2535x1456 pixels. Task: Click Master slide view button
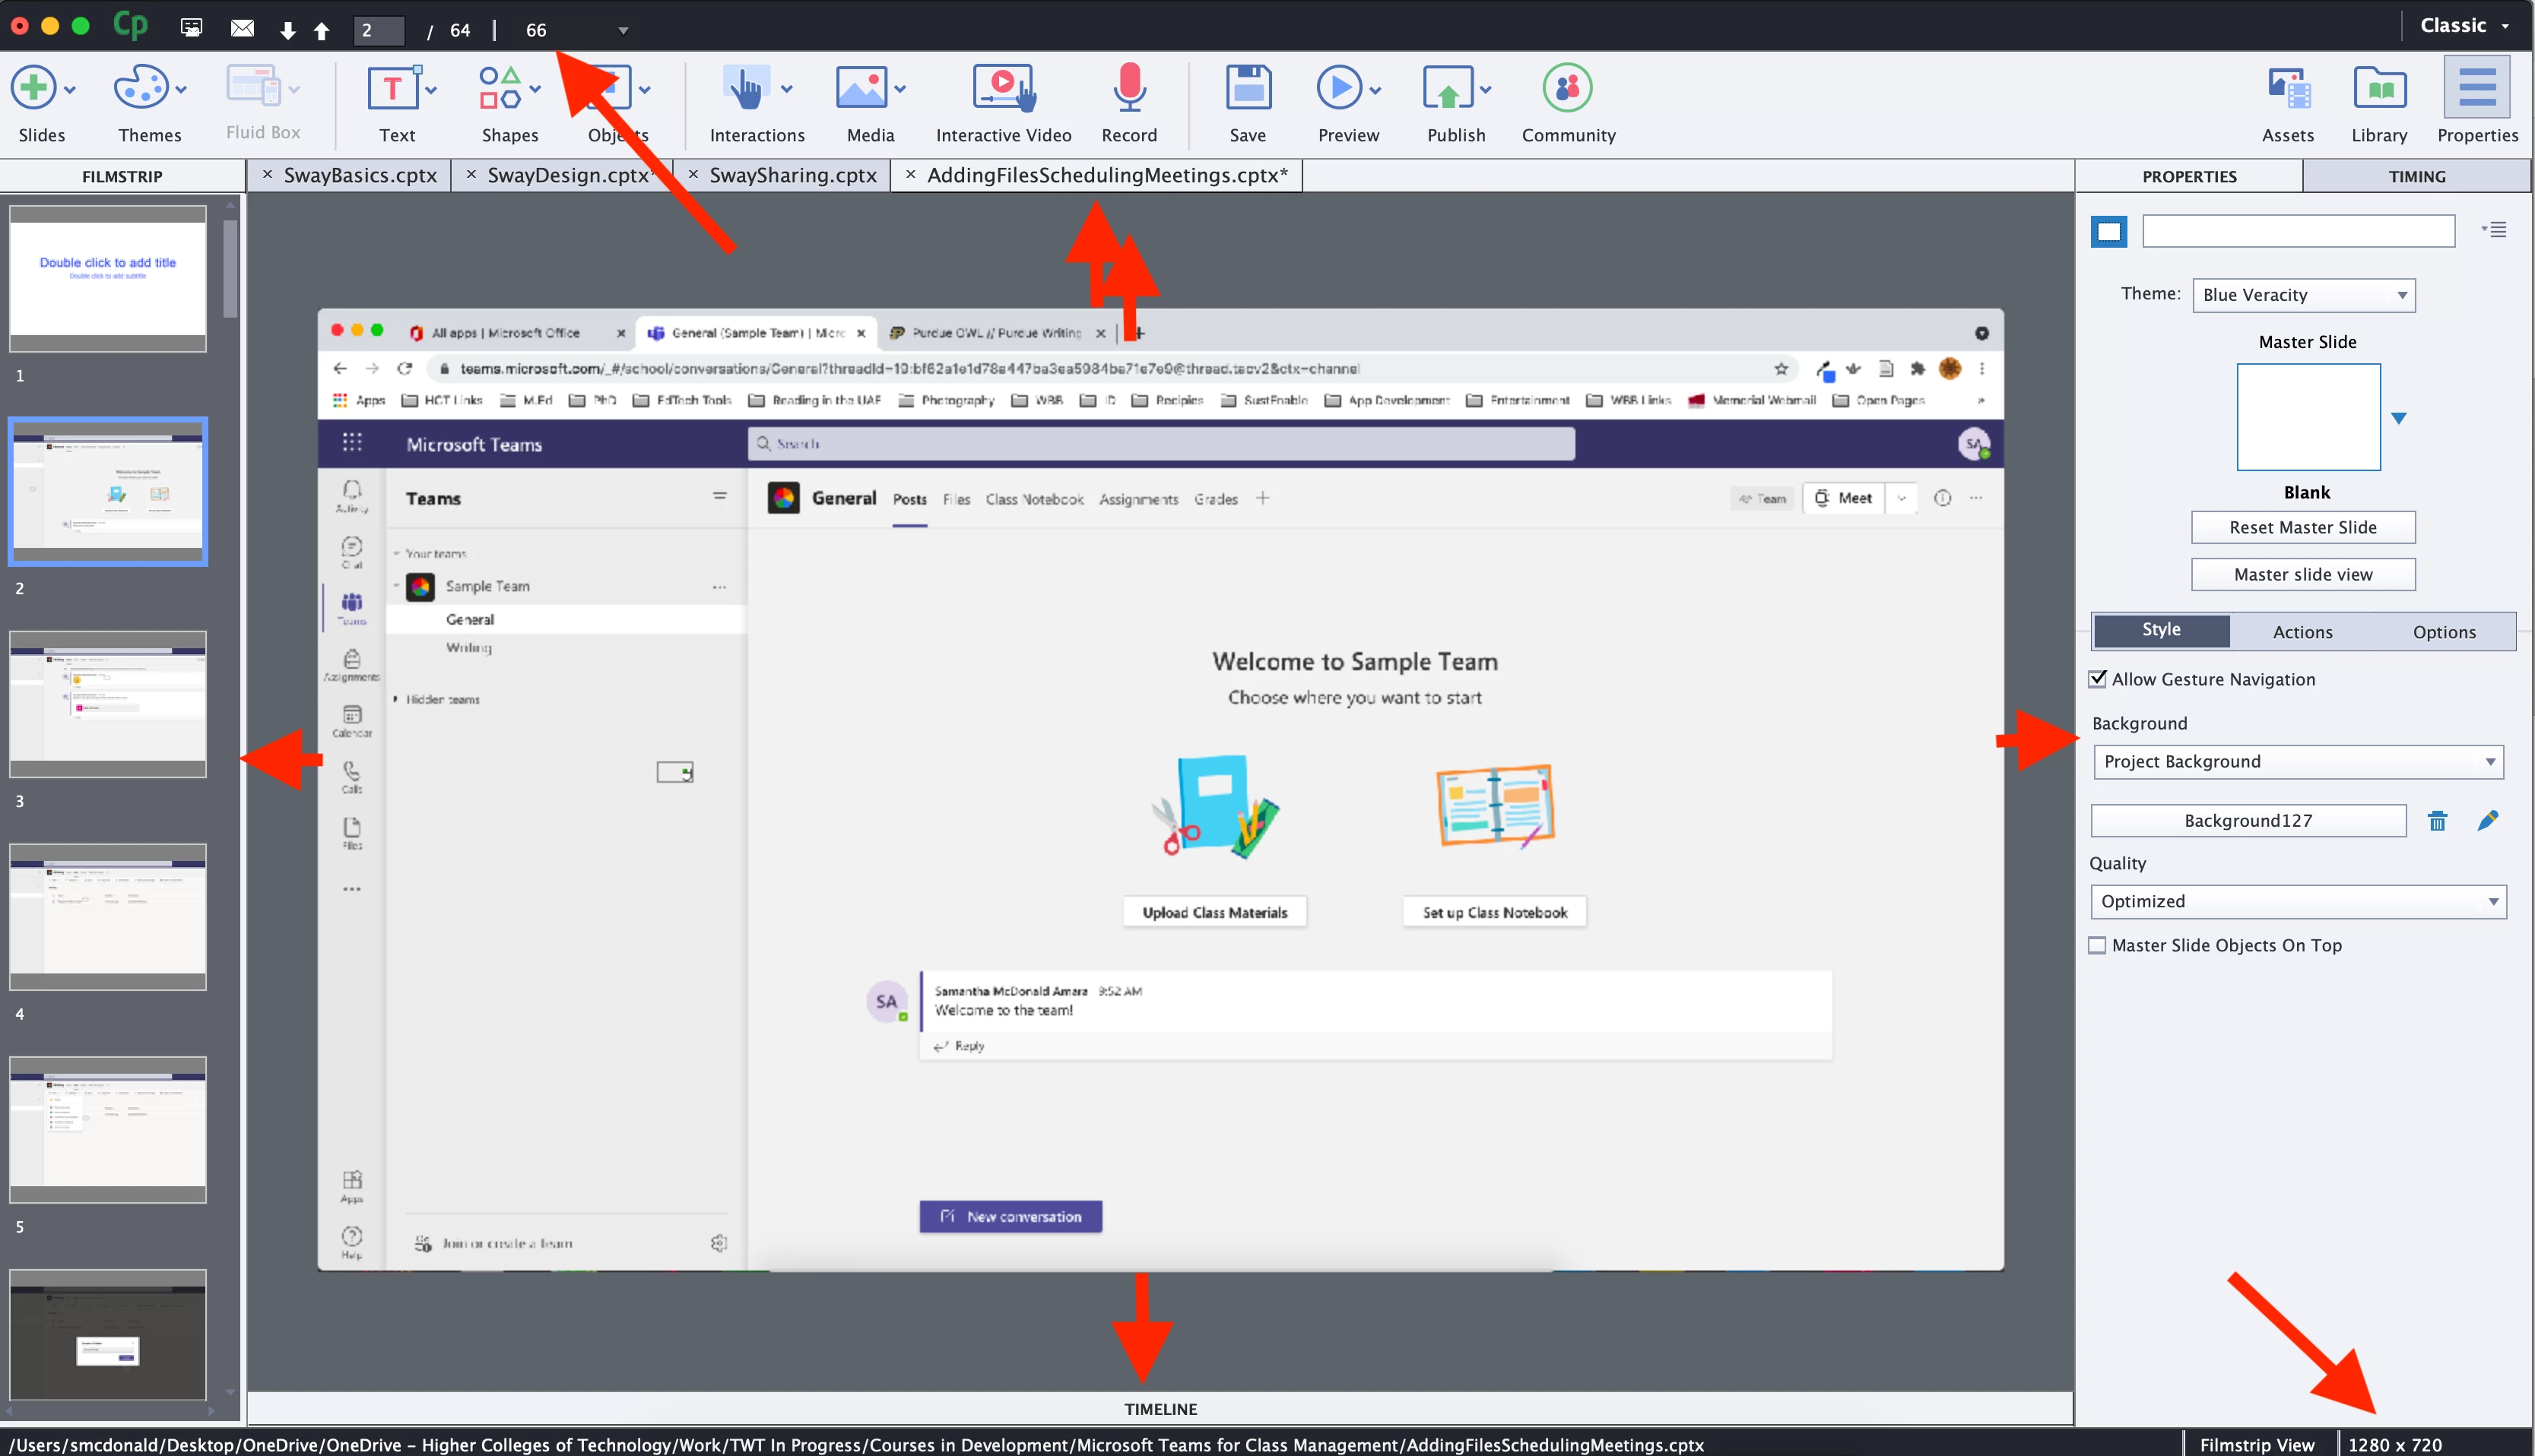[2302, 574]
